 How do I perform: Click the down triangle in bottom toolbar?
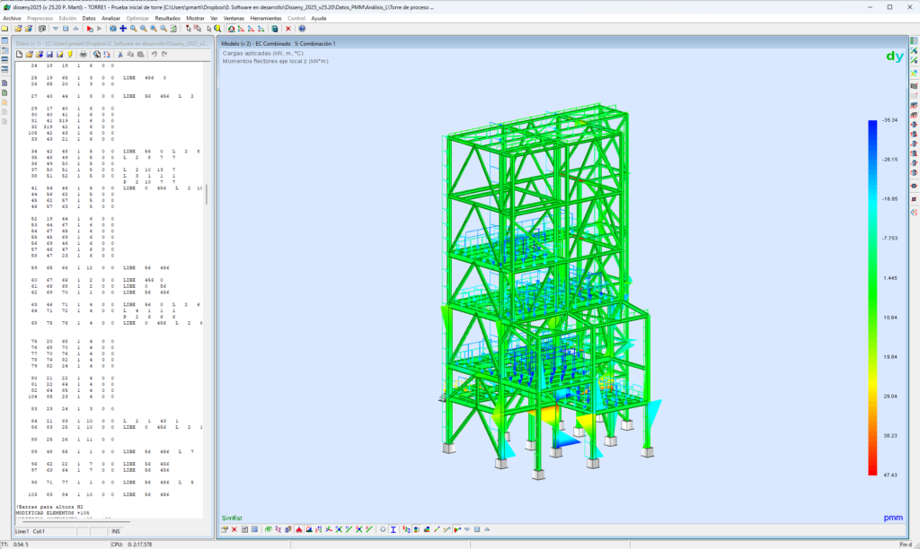coord(467,529)
